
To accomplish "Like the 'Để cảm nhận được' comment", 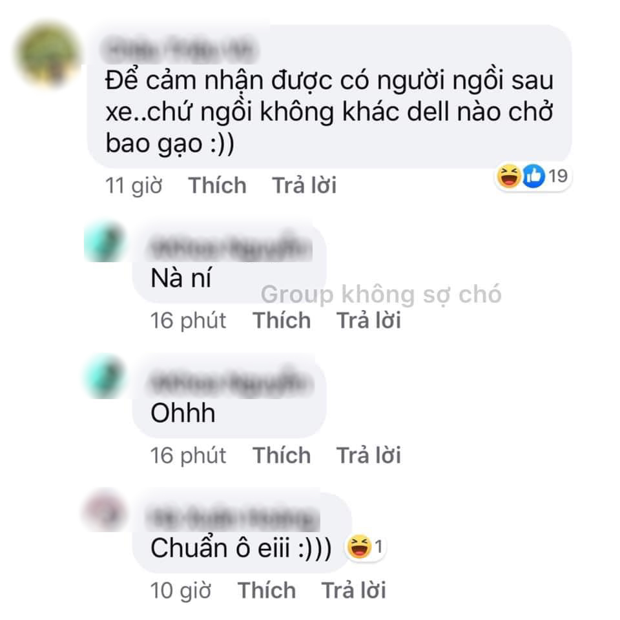I will point(218,185).
